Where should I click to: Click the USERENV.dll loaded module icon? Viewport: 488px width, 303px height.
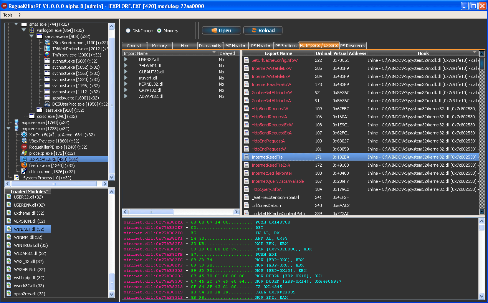(9, 205)
